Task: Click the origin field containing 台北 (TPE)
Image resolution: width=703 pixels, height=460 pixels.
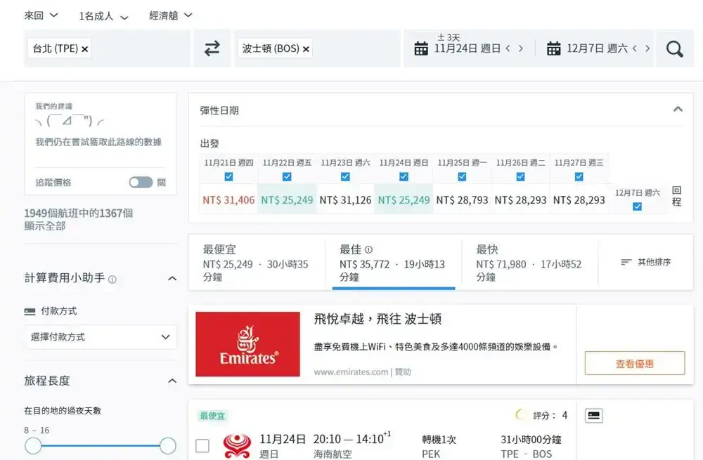Action: (x=107, y=48)
